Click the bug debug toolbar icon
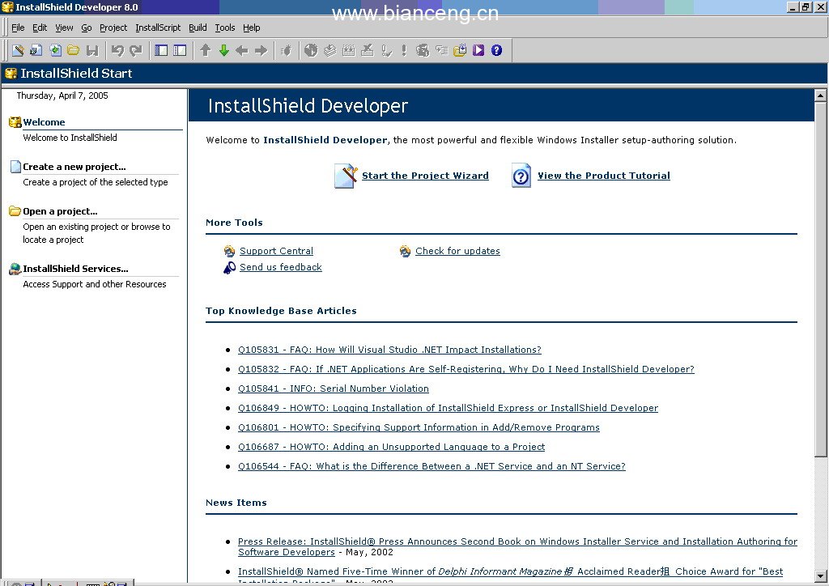This screenshot has width=829, height=586. (x=286, y=50)
